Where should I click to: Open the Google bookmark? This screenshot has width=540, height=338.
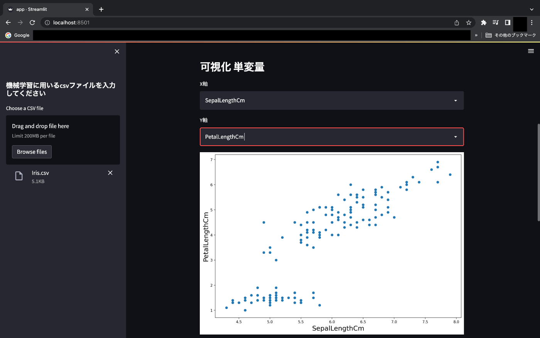pyautogui.click(x=17, y=35)
